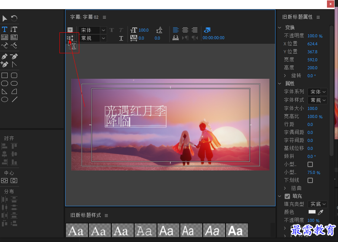Apply the first Aa title style thumbnail

pos(77,230)
